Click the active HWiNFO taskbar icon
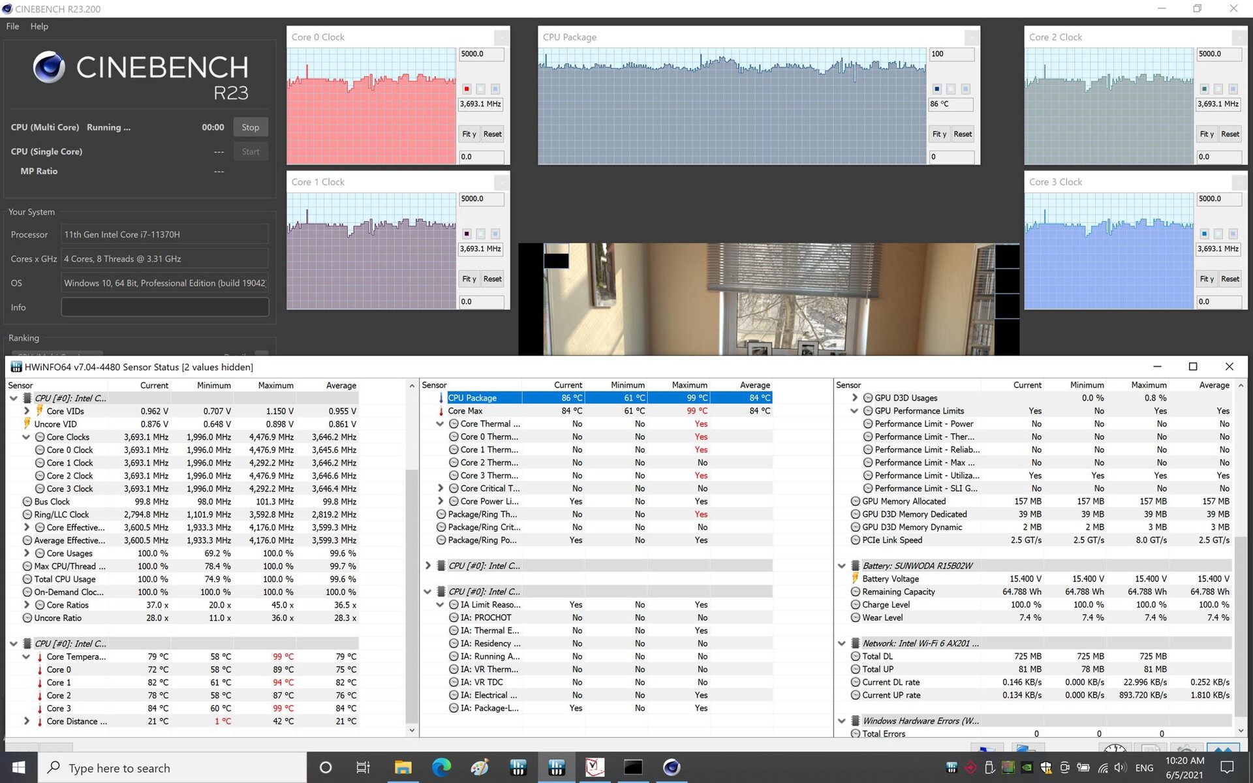1253x783 pixels. [x=557, y=767]
